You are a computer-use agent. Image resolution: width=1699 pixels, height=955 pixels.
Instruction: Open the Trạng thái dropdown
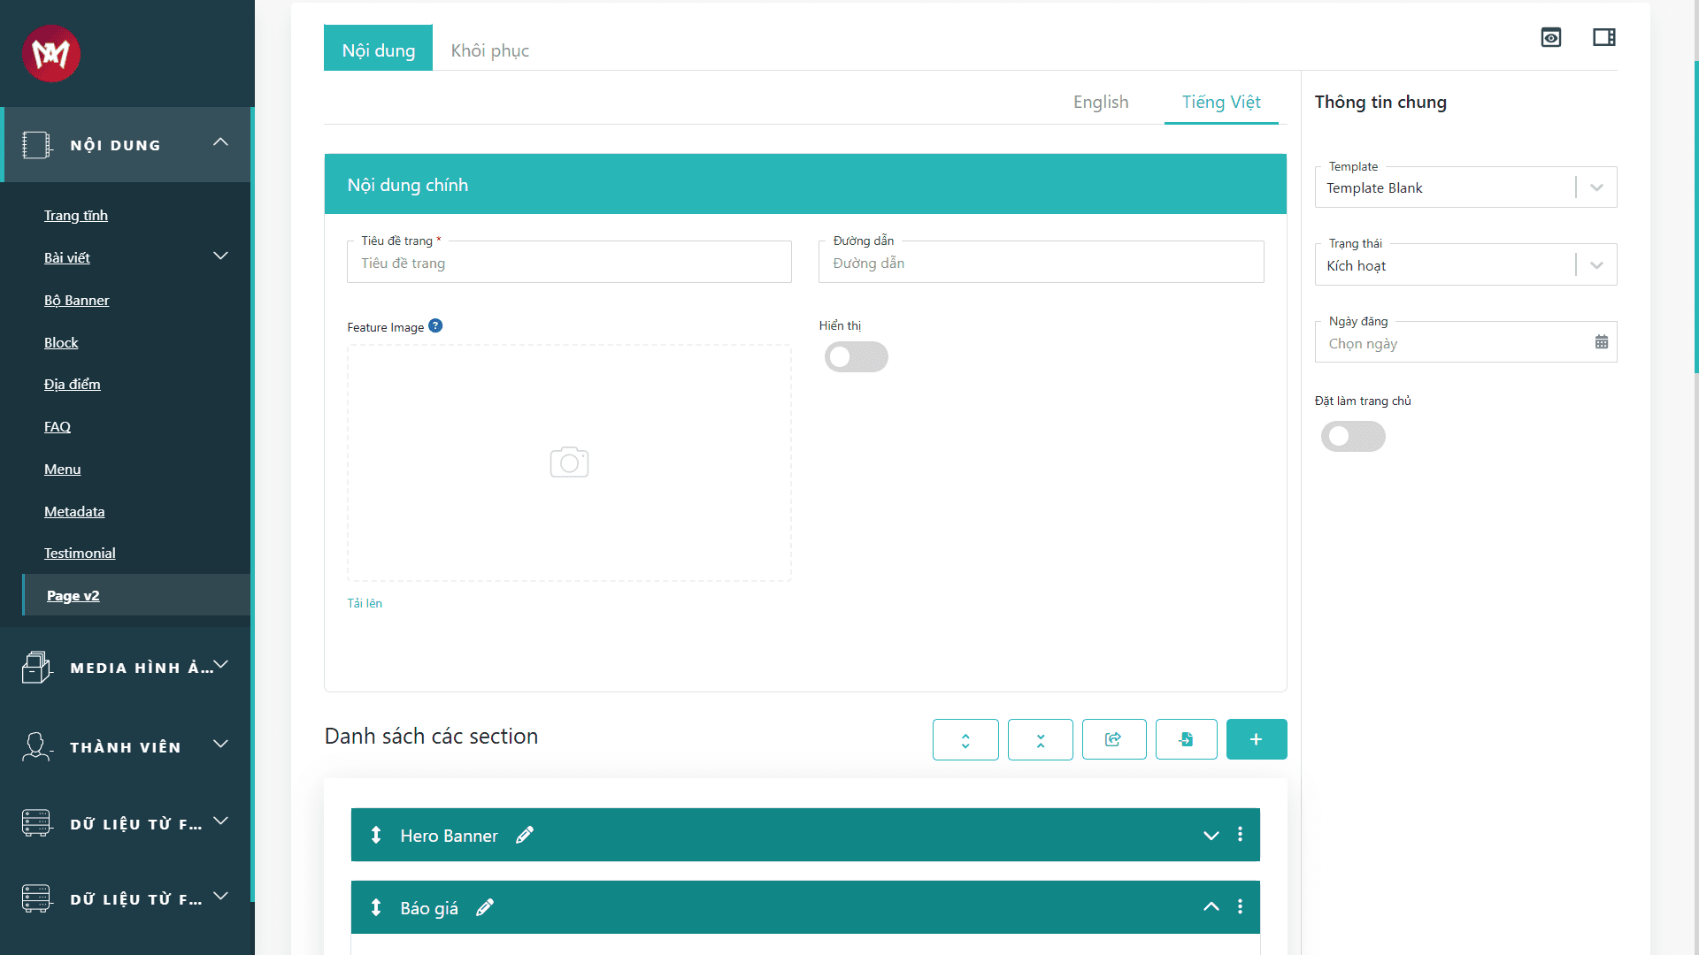pyautogui.click(x=1465, y=265)
